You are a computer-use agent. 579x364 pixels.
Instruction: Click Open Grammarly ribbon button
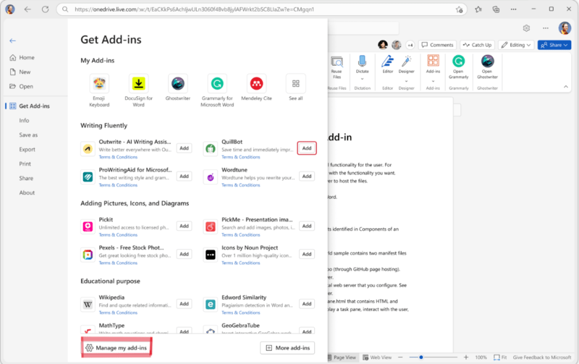point(458,67)
